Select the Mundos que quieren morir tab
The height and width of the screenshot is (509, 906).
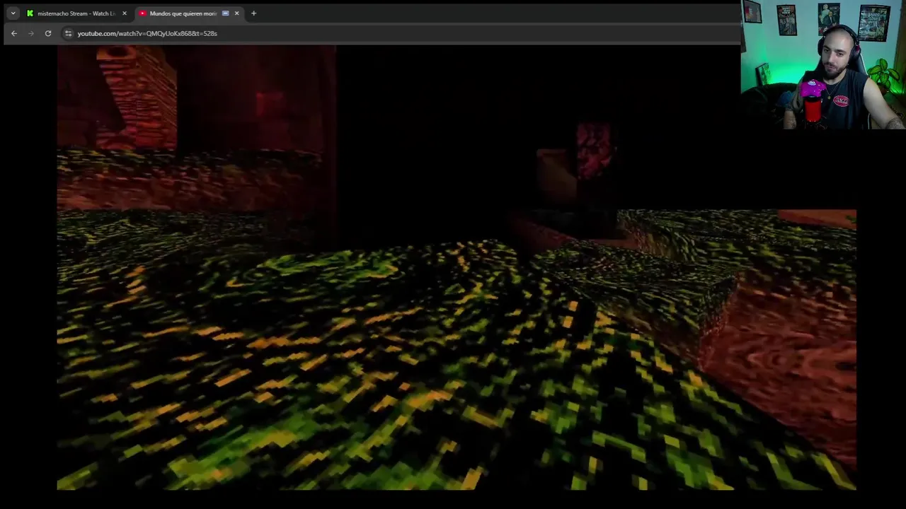click(188, 13)
